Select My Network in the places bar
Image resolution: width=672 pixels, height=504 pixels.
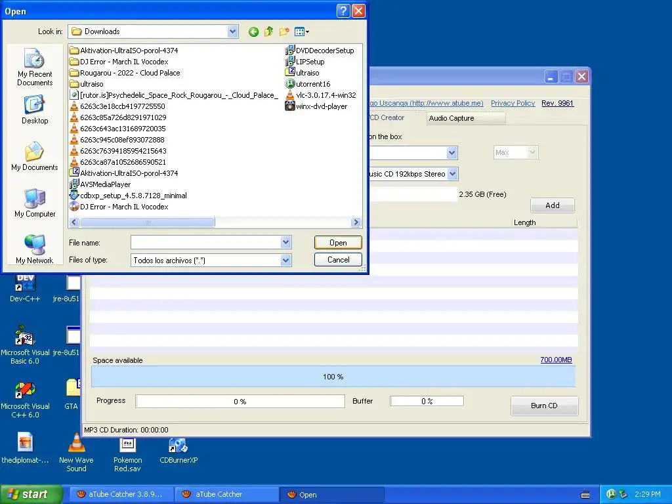(35, 249)
